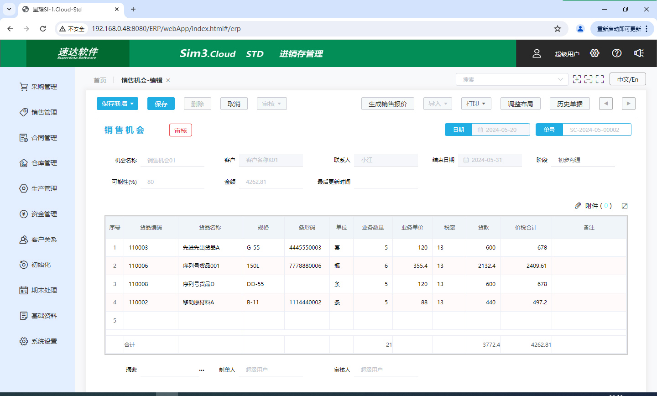The height and width of the screenshot is (396, 657).
Task: Click the blue 保存 button
Action: pyautogui.click(x=161, y=104)
